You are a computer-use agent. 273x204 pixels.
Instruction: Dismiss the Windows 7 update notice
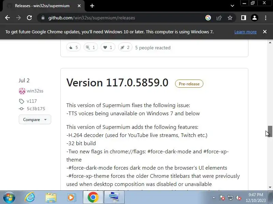[x=265, y=32]
